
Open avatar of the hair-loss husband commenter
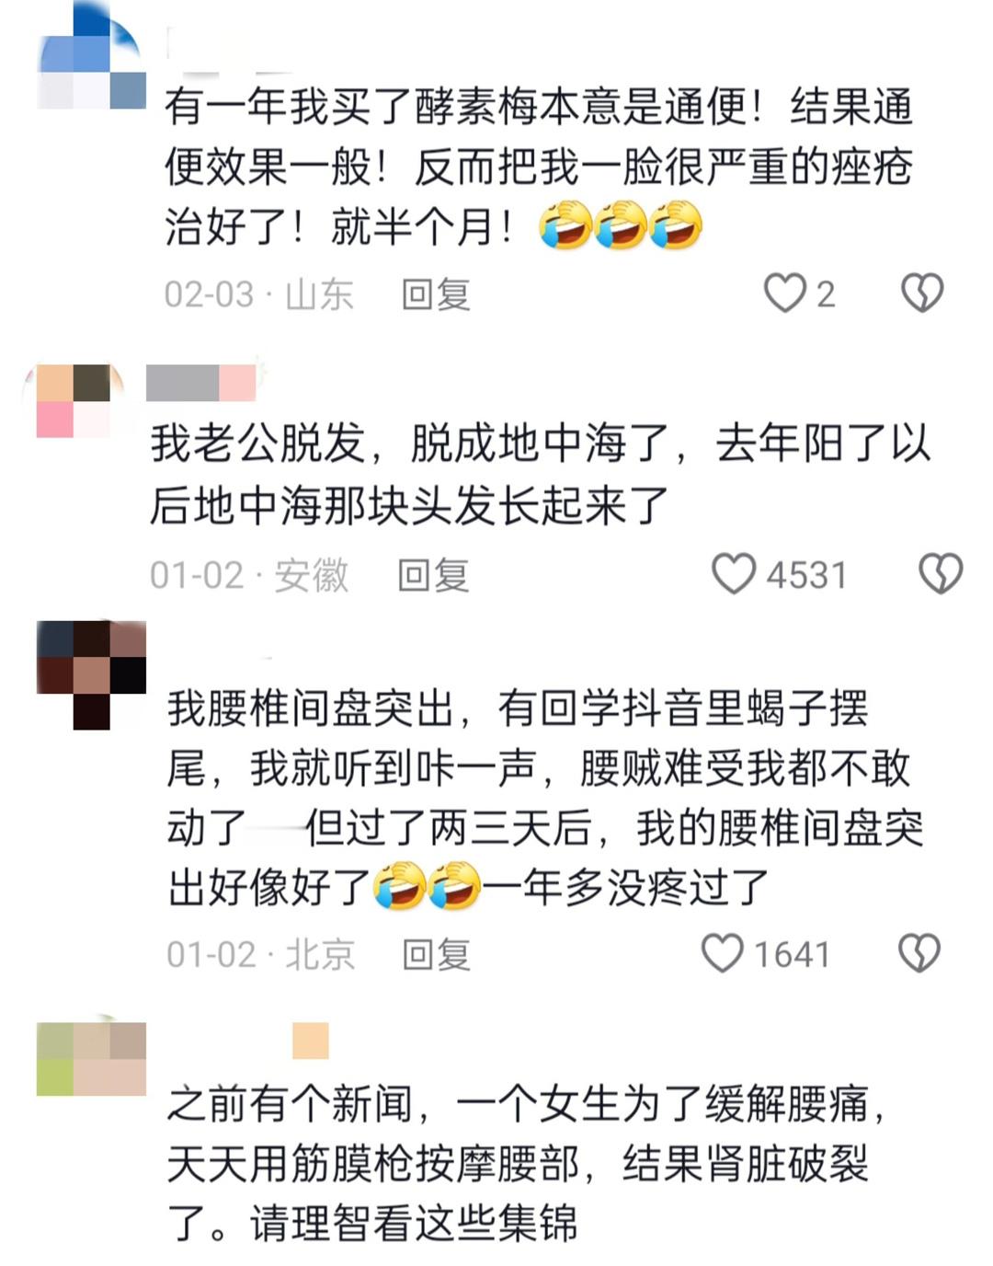(74, 401)
